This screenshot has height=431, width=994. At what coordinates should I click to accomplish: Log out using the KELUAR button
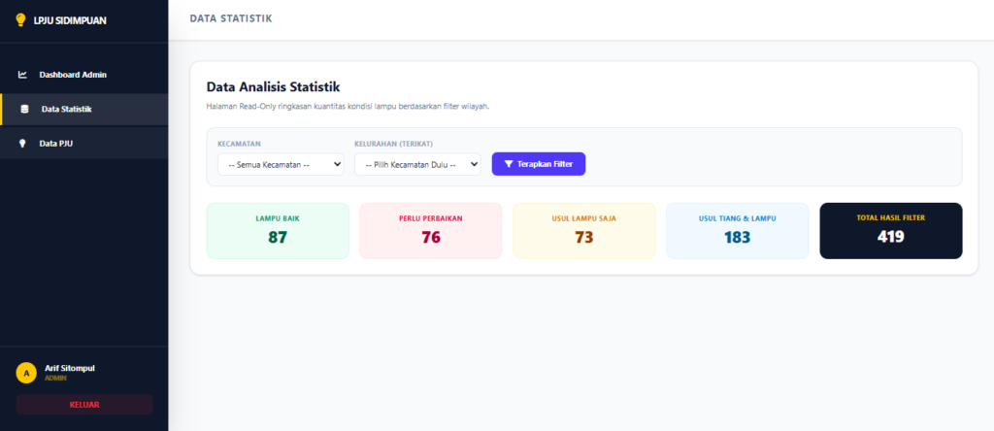[84, 405]
